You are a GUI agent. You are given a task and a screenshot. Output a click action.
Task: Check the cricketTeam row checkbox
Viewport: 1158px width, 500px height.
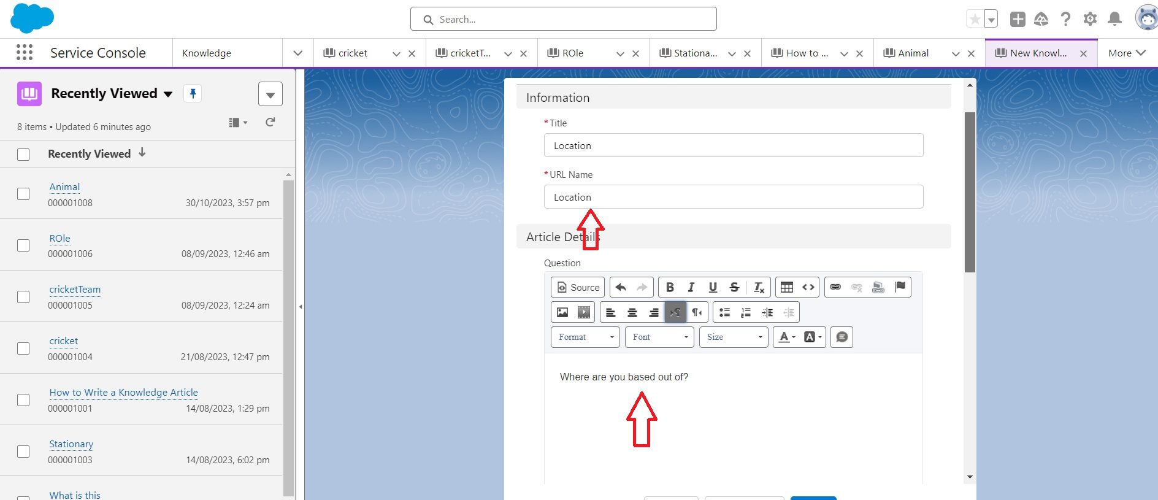(x=23, y=297)
